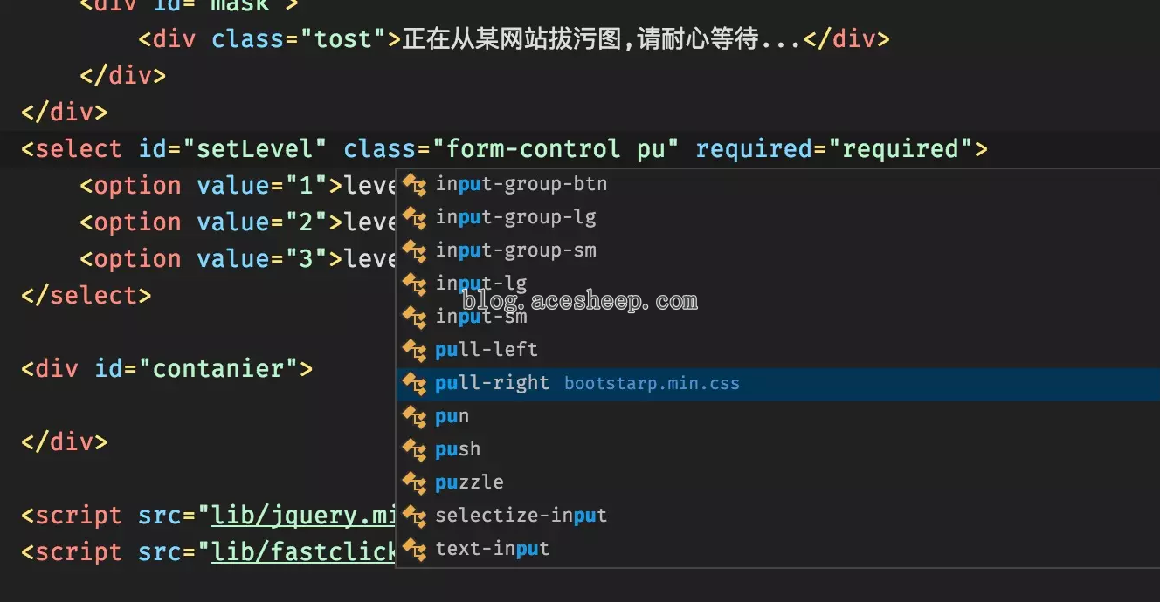The width and height of the screenshot is (1160, 602).
Task: Select the highlighted pull-right suggestion
Action: (x=777, y=383)
